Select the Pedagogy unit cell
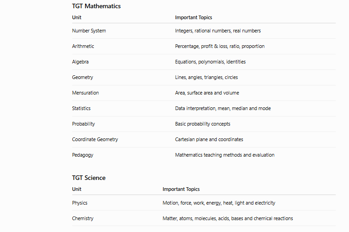This screenshot has width=349, height=232. click(x=83, y=155)
